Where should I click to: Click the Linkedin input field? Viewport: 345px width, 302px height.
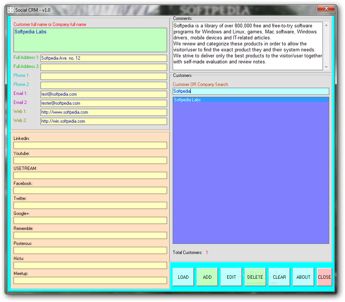[90, 146]
